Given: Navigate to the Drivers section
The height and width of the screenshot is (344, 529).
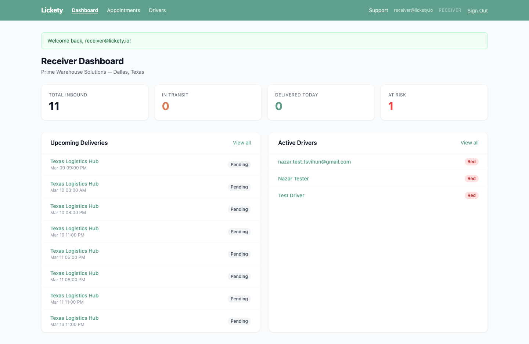Looking at the screenshot, I should 157,10.
